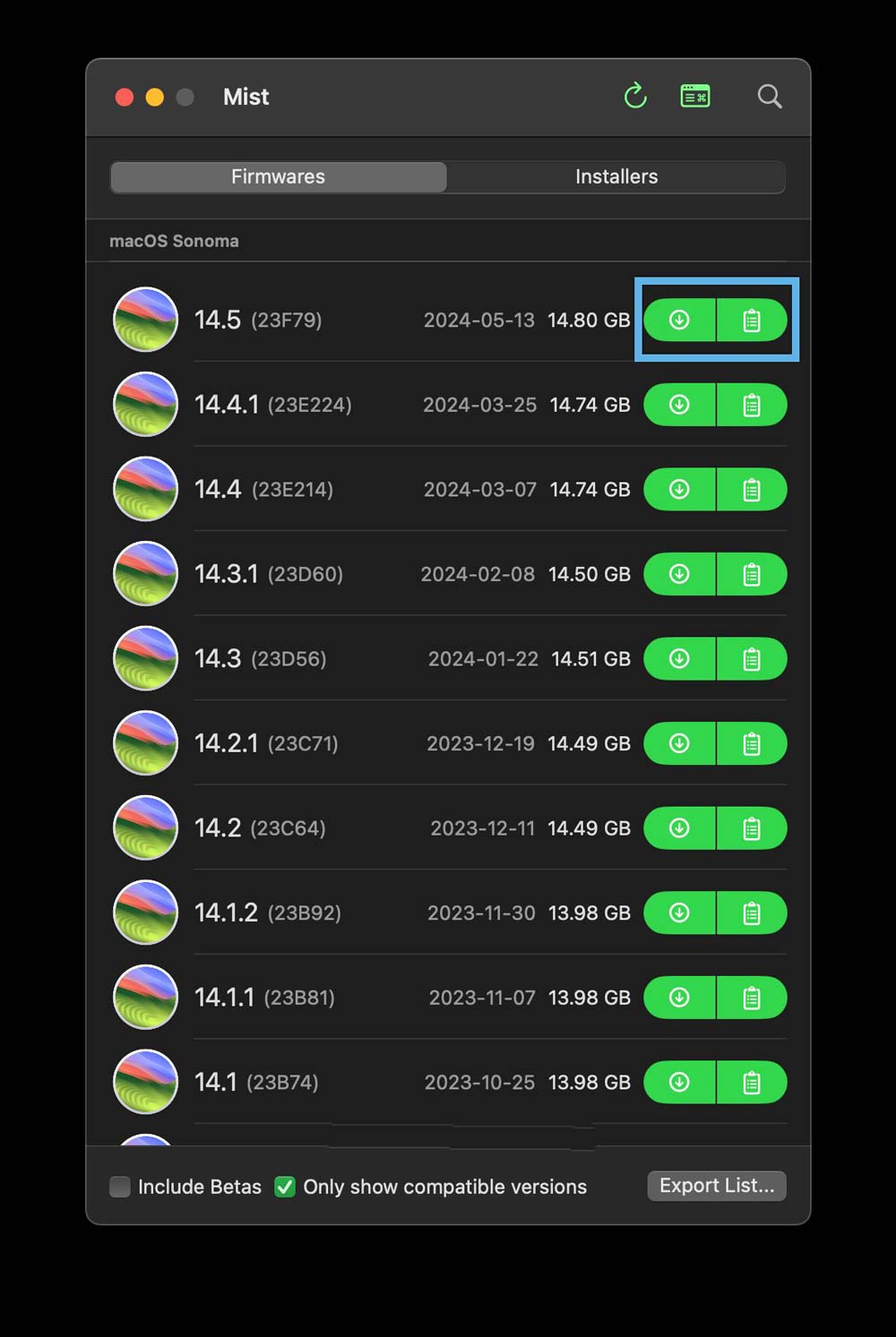
Task: Click clipboard icon for 14.1.2 (23B92)
Action: (x=752, y=913)
